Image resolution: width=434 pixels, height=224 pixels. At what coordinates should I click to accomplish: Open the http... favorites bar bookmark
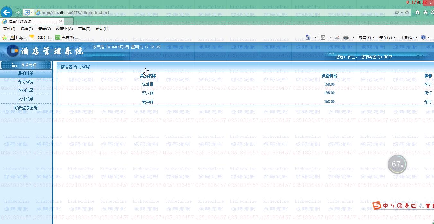18,37
